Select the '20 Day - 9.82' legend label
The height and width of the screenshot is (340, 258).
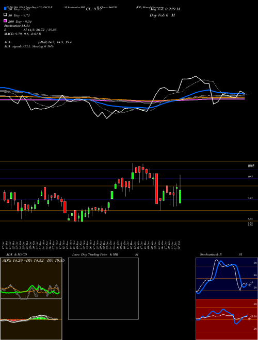pos(19,9)
